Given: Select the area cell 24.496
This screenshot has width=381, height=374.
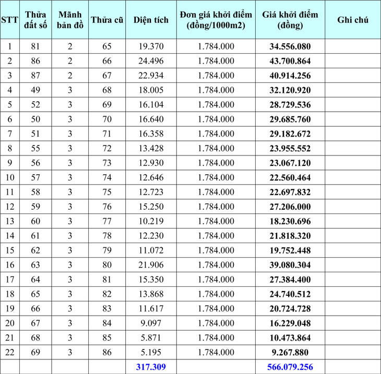Looking at the screenshot, I should (x=151, y=61).
